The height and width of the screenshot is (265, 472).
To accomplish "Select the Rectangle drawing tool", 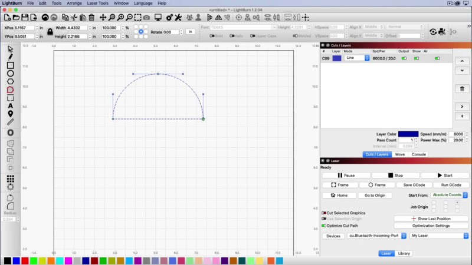I will [11, 65].
